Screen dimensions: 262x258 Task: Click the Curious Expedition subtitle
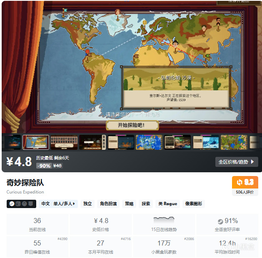(25, 192)
